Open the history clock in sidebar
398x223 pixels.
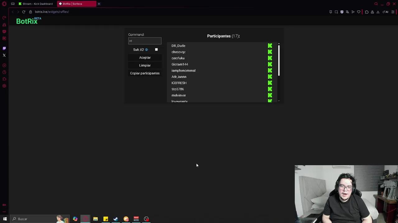(4, 72)
